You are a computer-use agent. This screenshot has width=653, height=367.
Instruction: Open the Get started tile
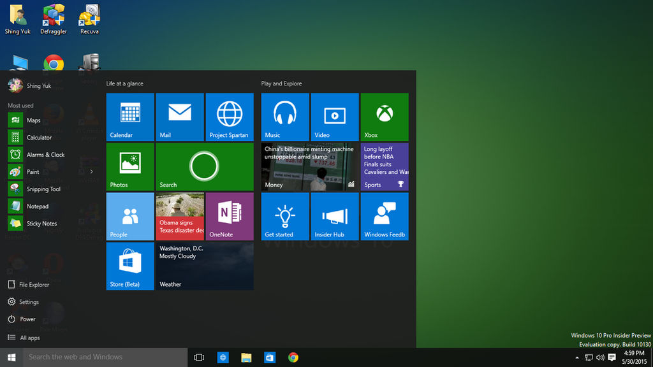(285, 217)
